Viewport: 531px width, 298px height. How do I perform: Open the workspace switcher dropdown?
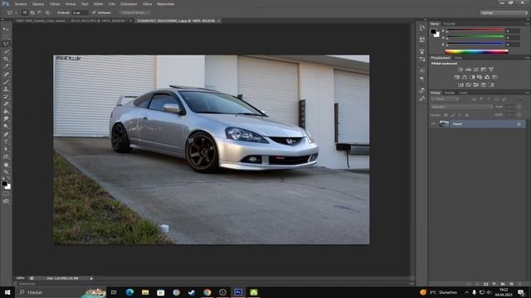[504, 12]
